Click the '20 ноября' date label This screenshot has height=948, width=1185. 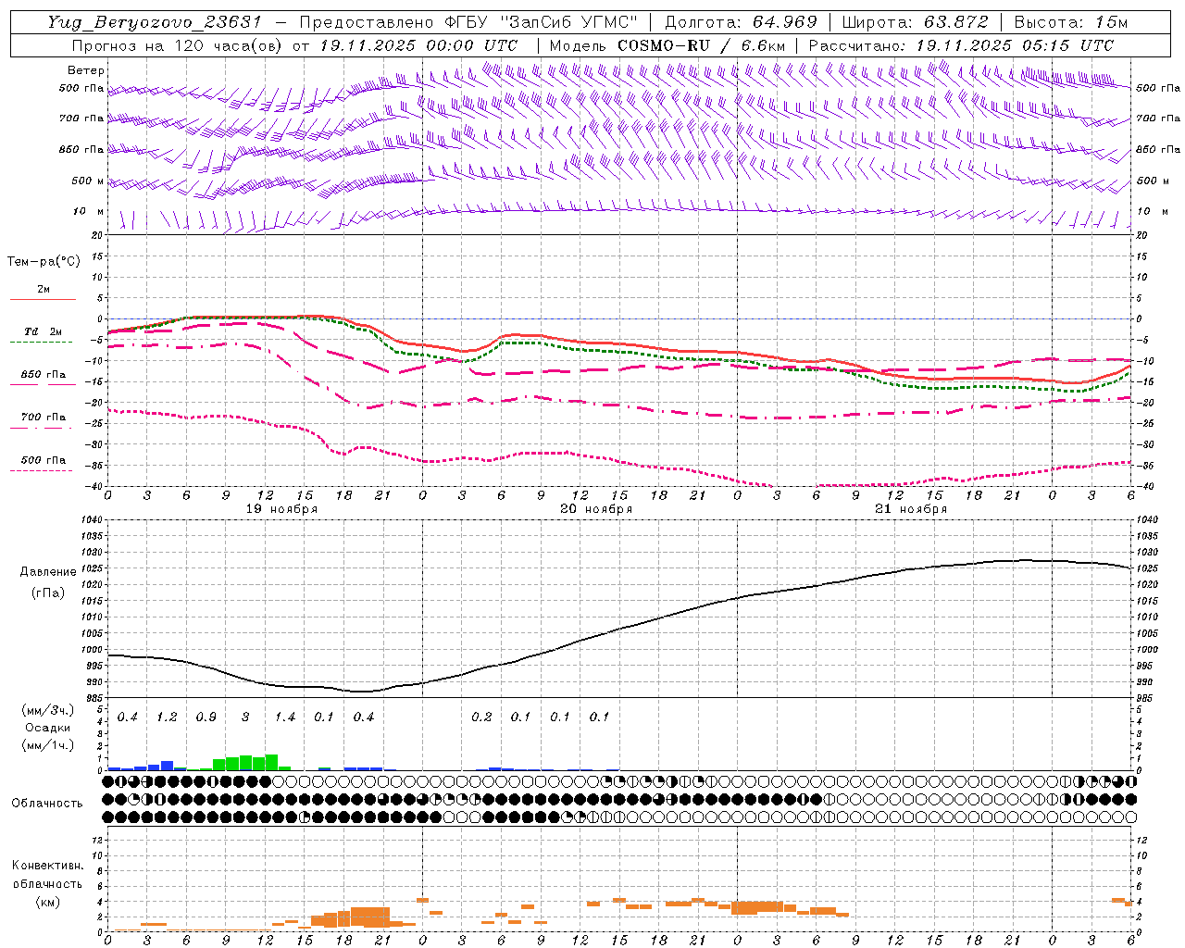[x=596, y=509]
